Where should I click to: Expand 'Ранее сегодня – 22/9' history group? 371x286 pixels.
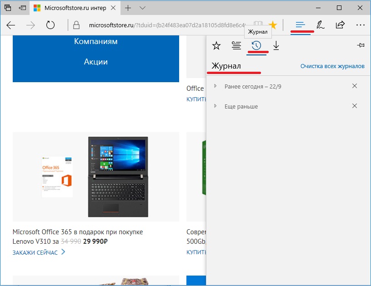[x=216, y=86]
